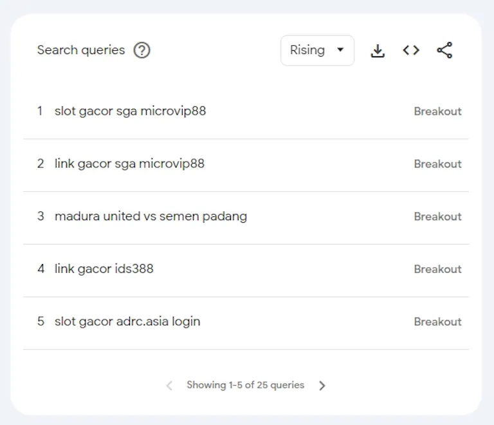
Task: Click Breakout for slot gacor sga microvip88
Action: [437, 111]
